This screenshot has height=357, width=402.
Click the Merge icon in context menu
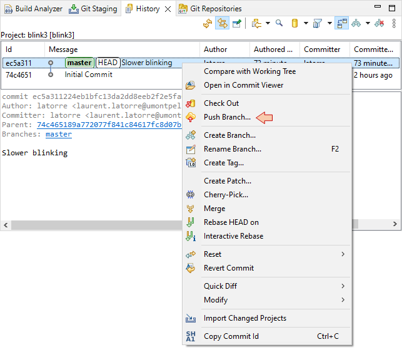tap(191, 209)
